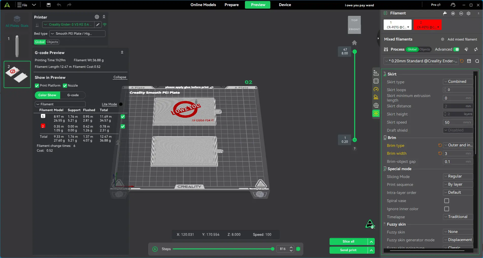
Task: Select the Color Show tab
Action: 47,95
